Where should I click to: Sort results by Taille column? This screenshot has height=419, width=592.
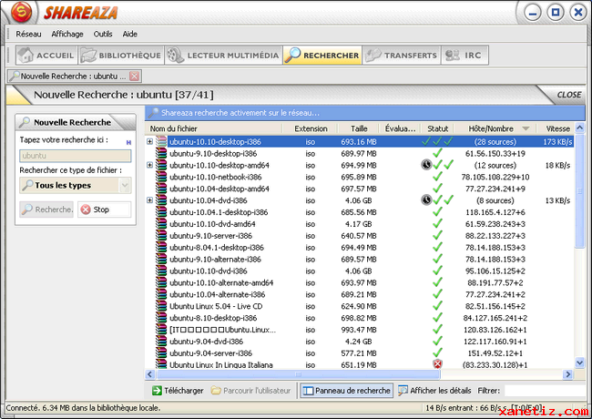359,128
